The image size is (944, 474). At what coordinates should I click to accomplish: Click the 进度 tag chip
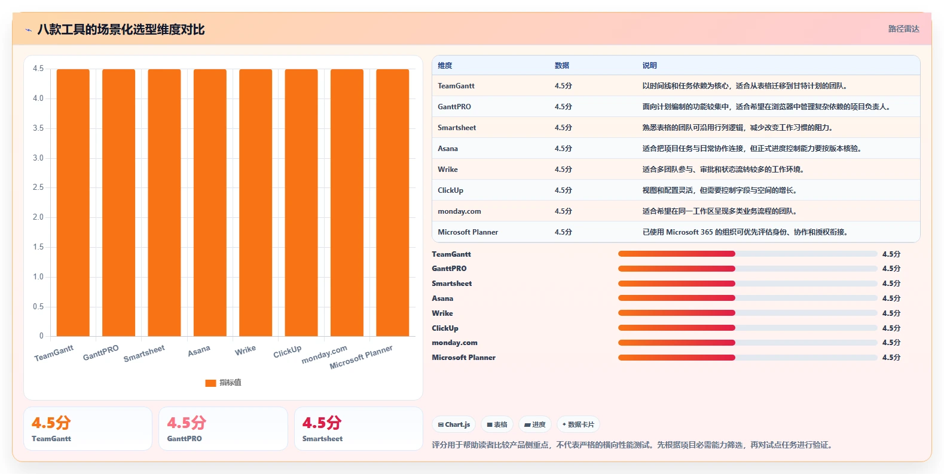(x=535, y=424)
